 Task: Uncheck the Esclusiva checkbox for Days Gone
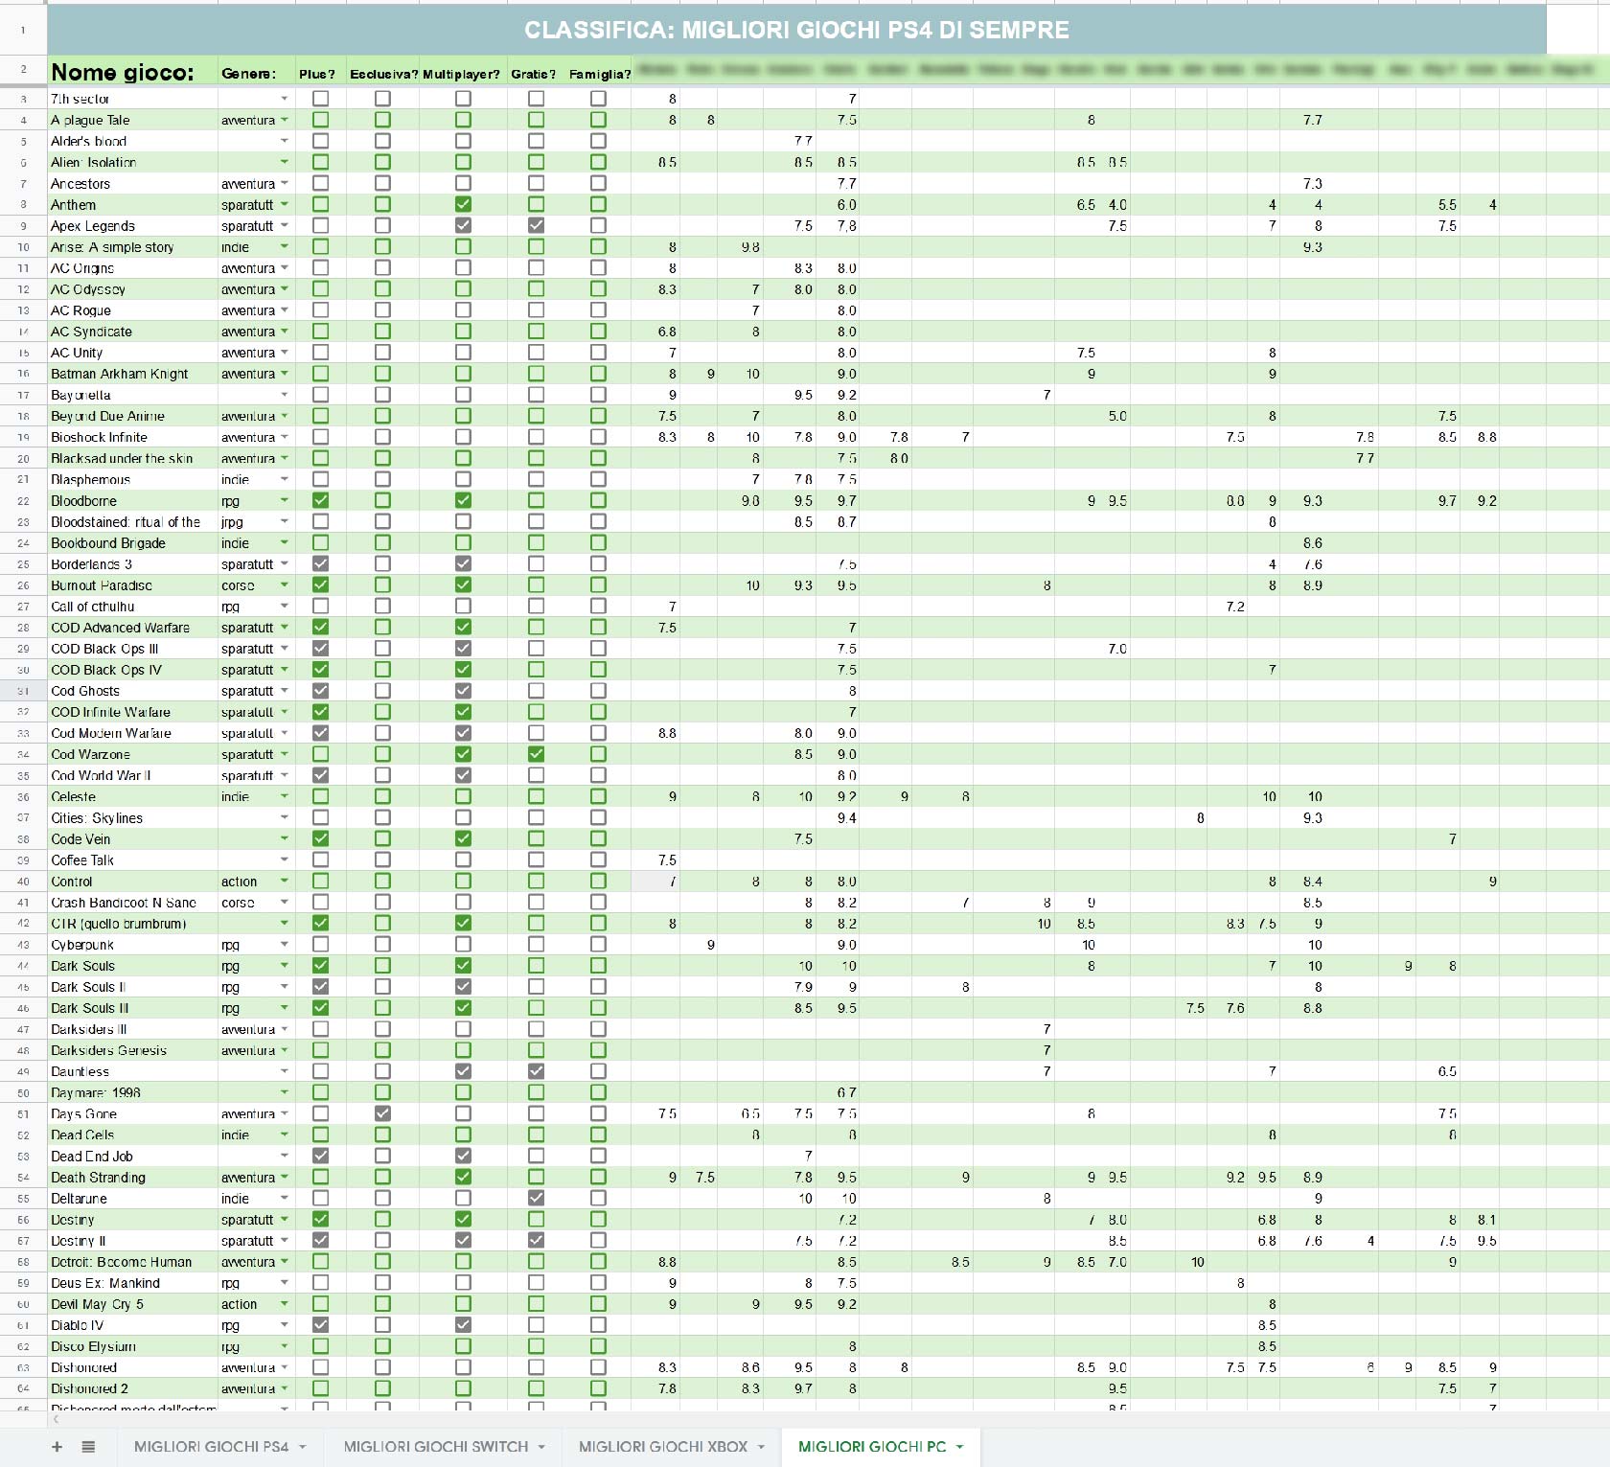[382, 1113]
